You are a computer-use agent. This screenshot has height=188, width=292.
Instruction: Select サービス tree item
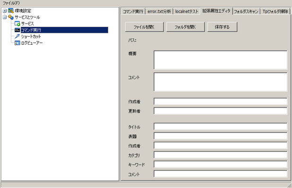[x=27, y=24]
